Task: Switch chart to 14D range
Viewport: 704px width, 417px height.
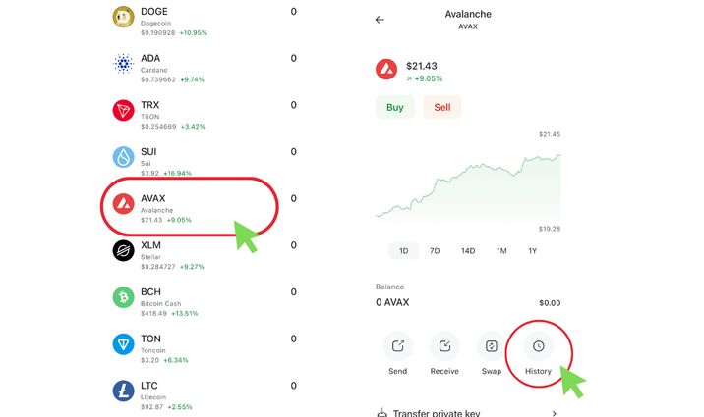Action: click(468, 251)
